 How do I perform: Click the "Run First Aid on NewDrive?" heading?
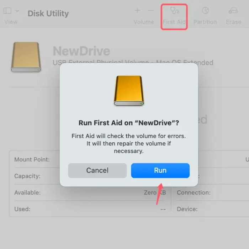point(129,123)
